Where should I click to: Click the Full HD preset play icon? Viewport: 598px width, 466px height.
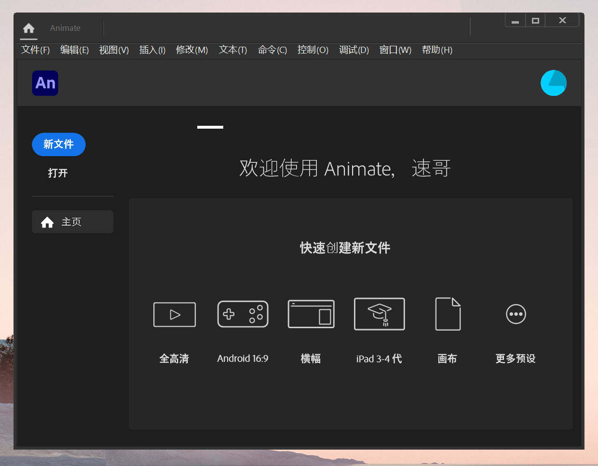(x=175, y=315)
